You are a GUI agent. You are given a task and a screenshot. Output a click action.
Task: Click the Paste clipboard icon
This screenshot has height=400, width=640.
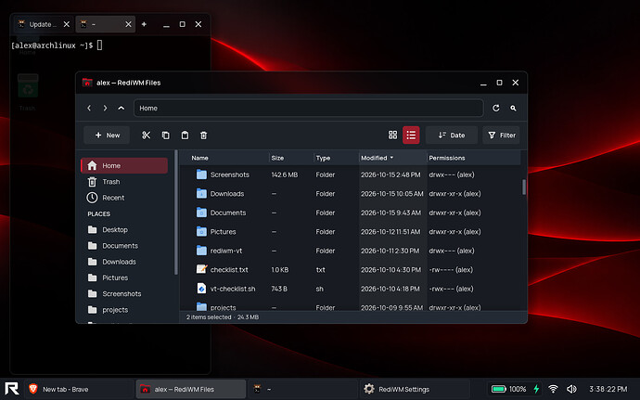coord(185,135)
